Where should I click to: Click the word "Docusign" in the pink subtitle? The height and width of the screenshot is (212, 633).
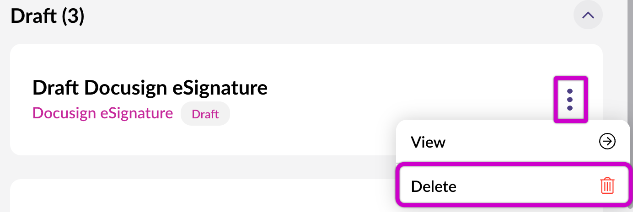tap(64, 113)
